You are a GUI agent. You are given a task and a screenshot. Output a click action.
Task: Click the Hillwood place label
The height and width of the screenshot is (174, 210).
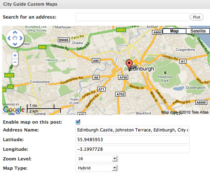[52, 60]
